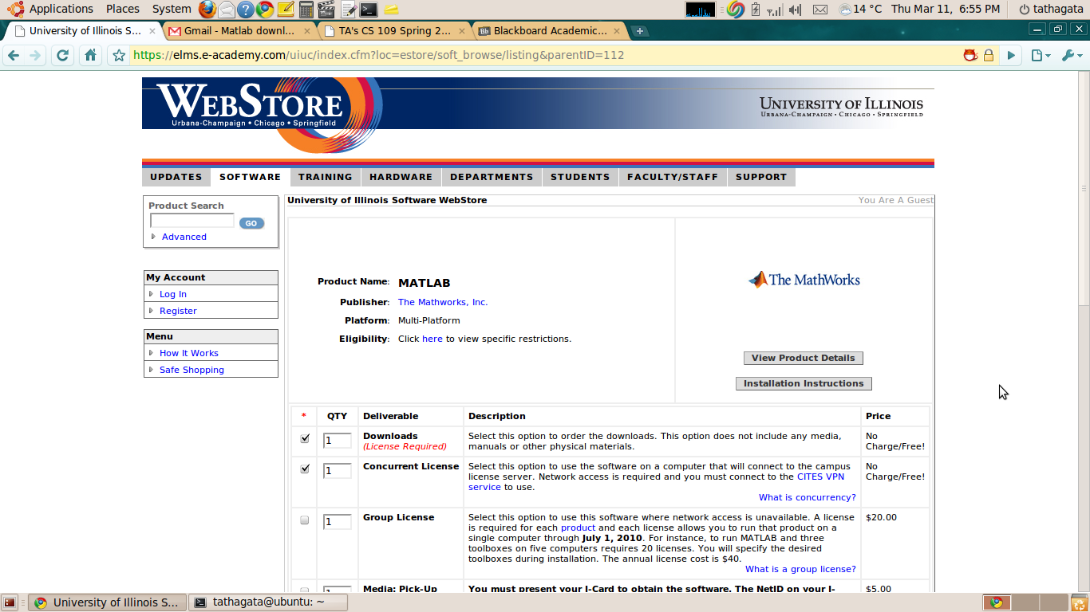The image size is (1090, 612).
Task: Open the mail envelope launcher beside Firefox
Action: 227,10
